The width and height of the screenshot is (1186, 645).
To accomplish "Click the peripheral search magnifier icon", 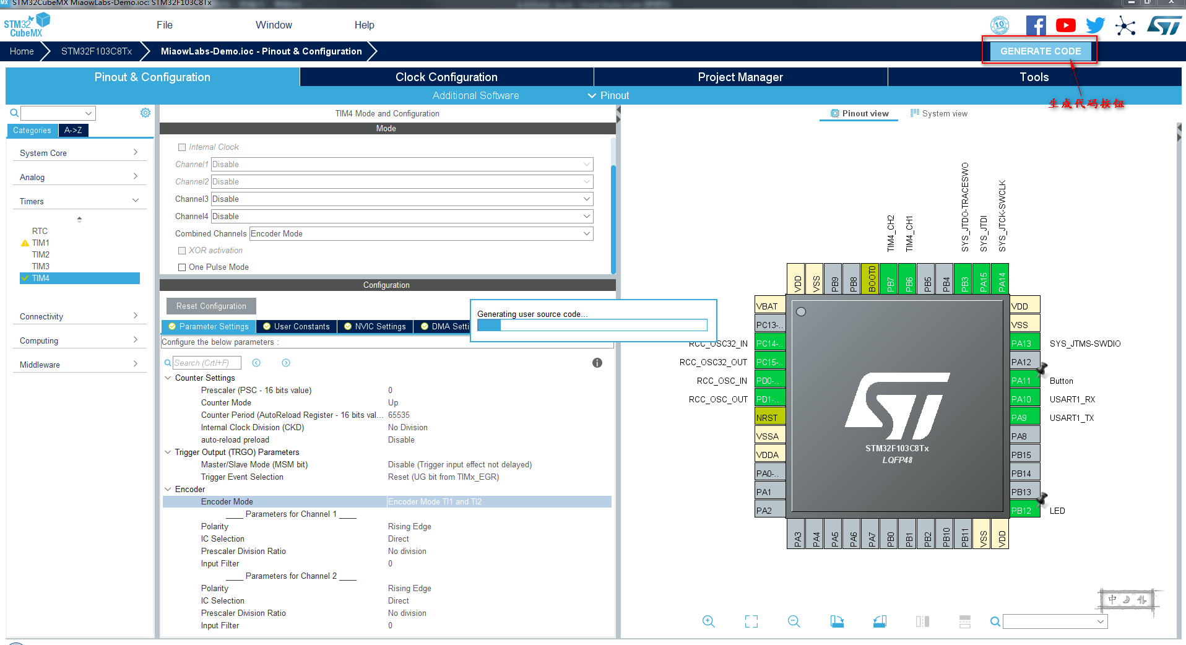I will (14, 113).
